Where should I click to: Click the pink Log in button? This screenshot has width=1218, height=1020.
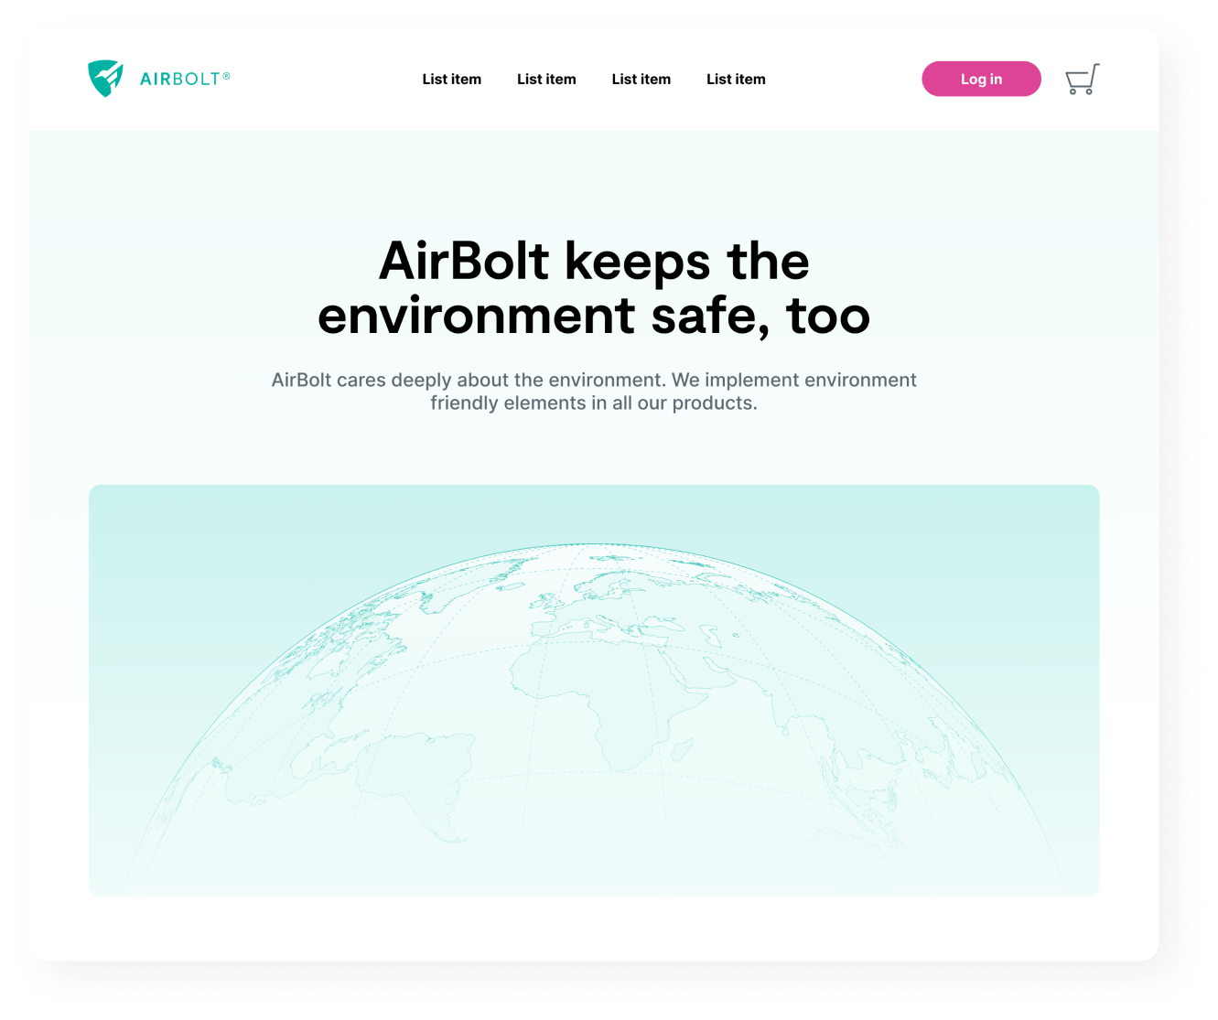981,79
